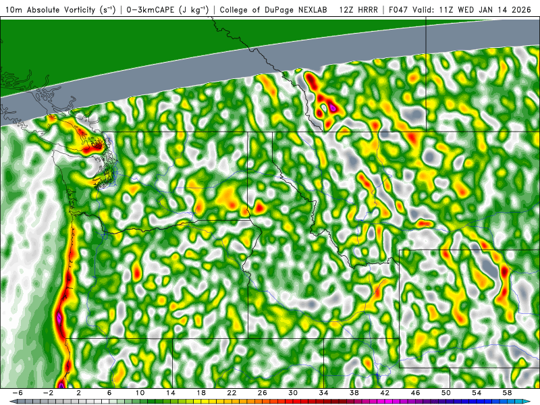This screenshot has height=405, width=540.
Task: Click the 'F047 Valid: 11Z WED JAN 14 2026' text
Action: pyautogui.click(x=460, y=9)
